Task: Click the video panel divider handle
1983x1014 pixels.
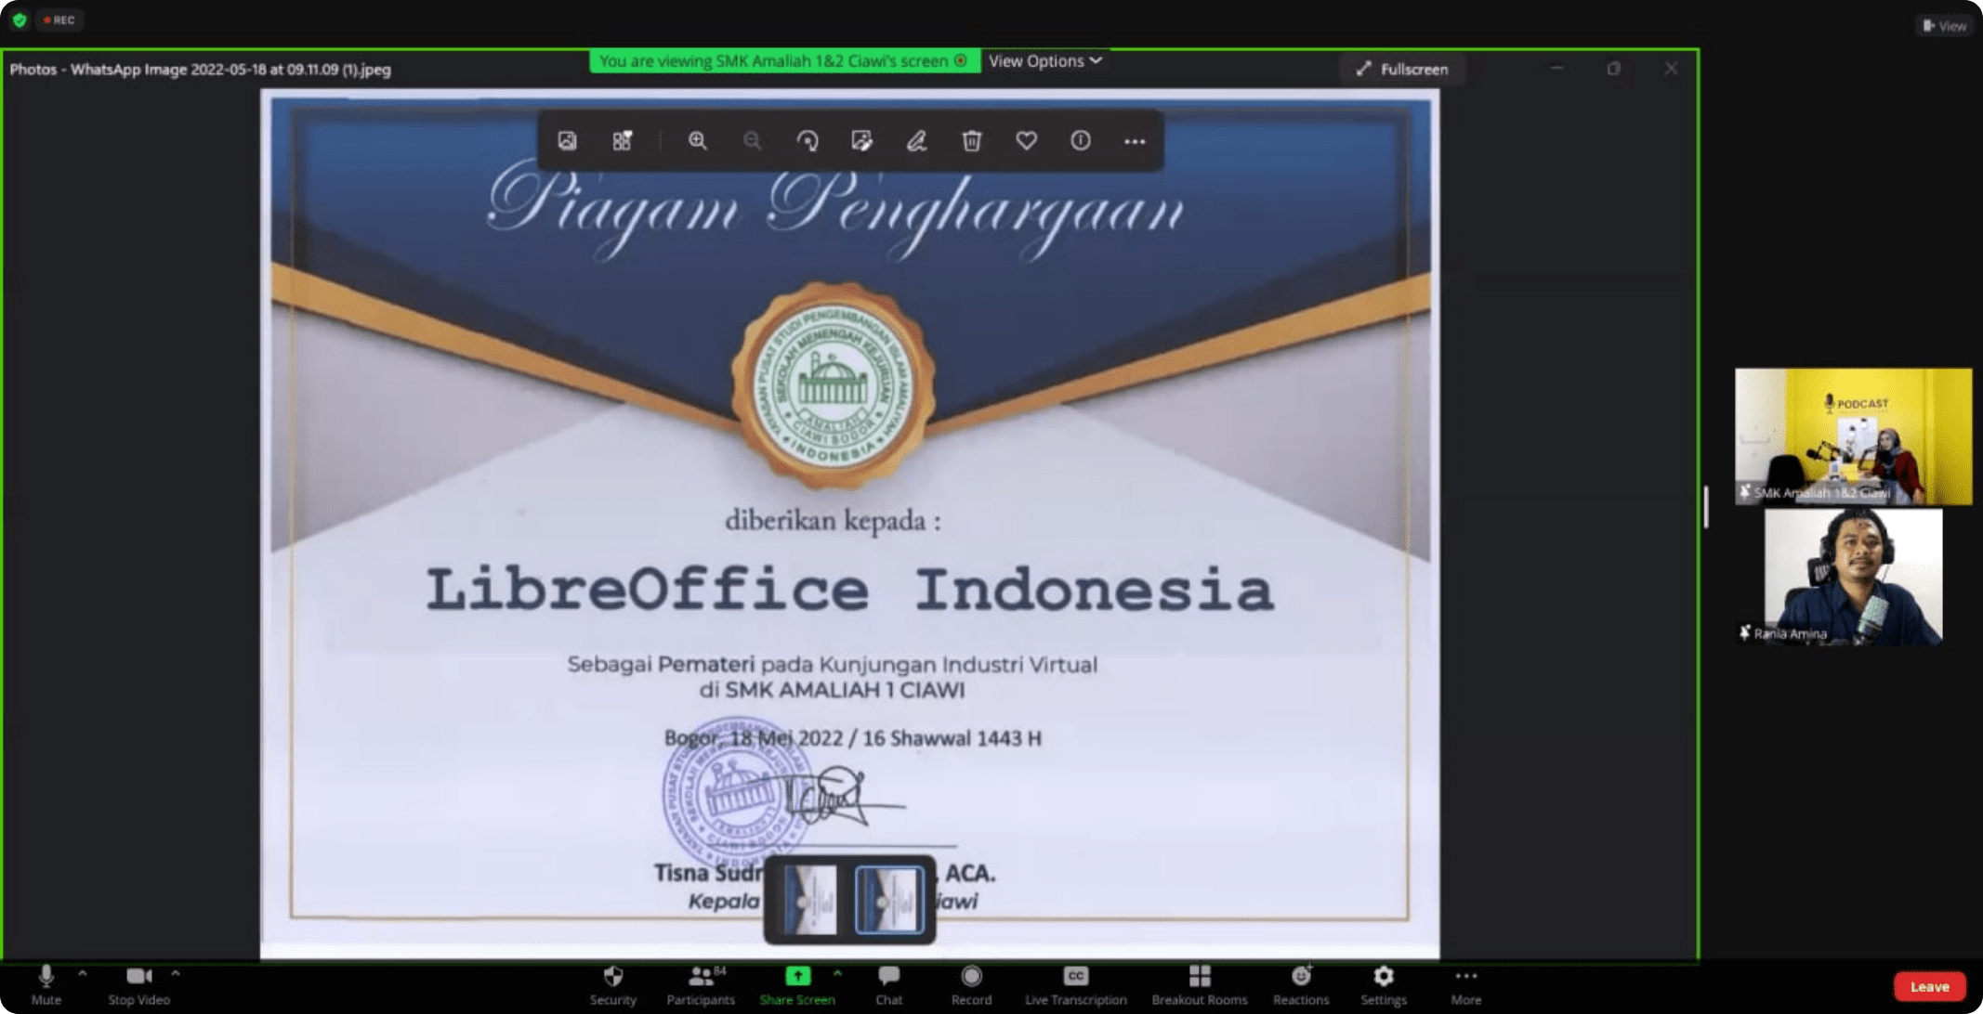Action: [1706, 507]
